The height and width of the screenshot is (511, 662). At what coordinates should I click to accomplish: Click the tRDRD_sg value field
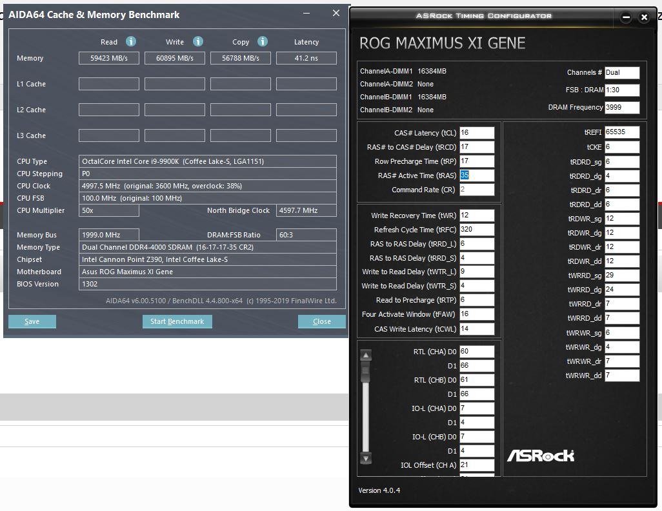tap(622, 162)
